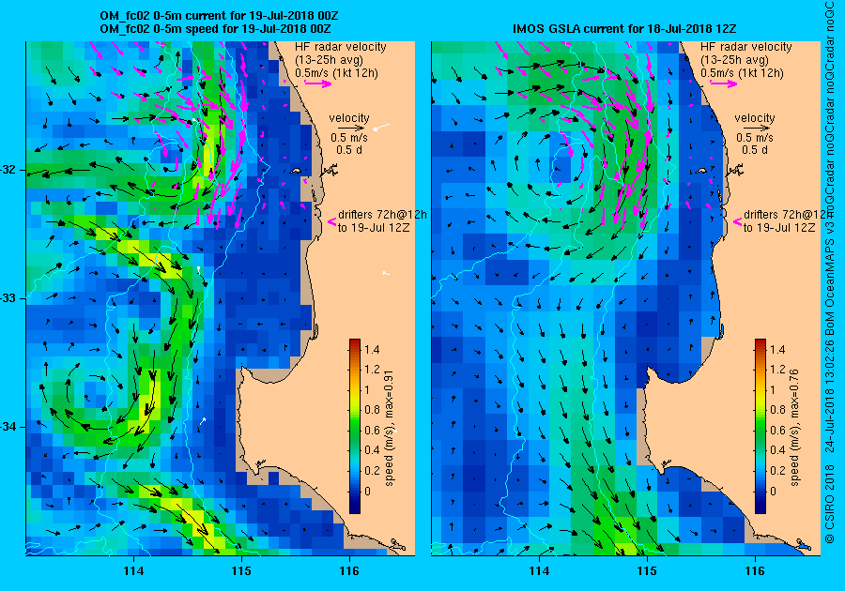Click '0.5m/s (1kt 12h)' text in right map
Image resolution: width=845 pixels, height=591 pixels.
point(742,73)
